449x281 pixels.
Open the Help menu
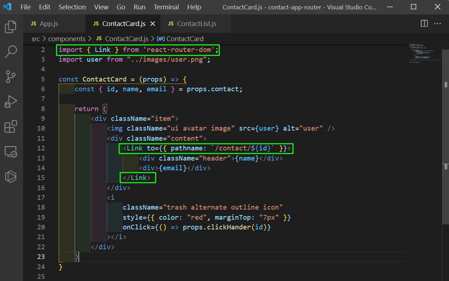pos(194,7)
